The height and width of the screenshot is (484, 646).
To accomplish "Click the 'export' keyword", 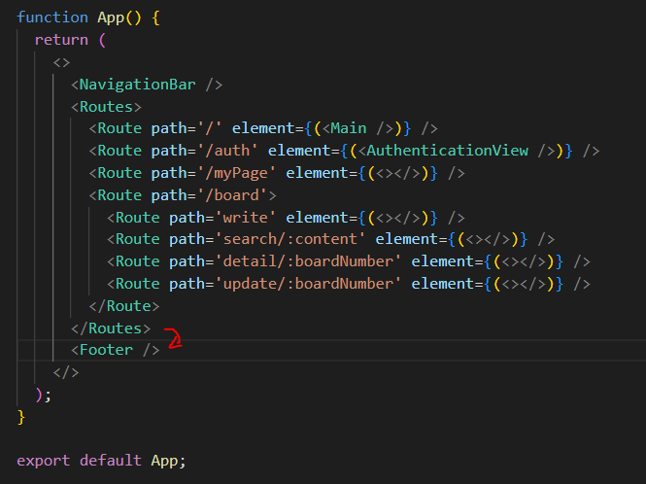I will coord(44,461).
